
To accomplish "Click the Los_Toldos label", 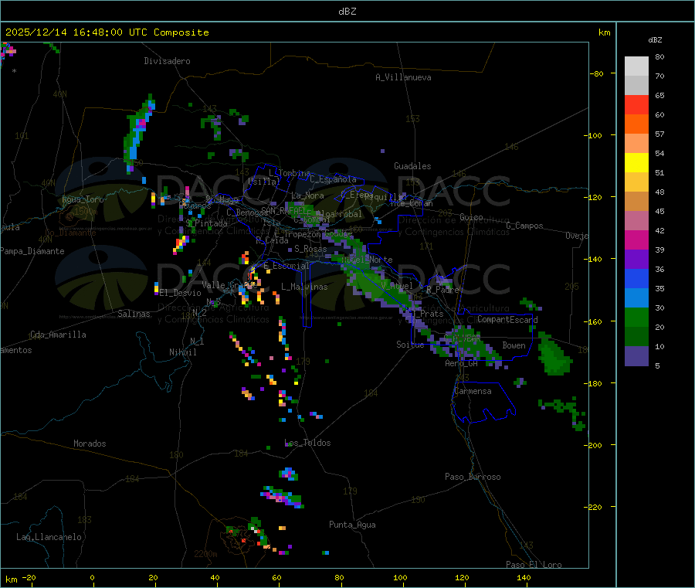I will (x=307, y=443).
